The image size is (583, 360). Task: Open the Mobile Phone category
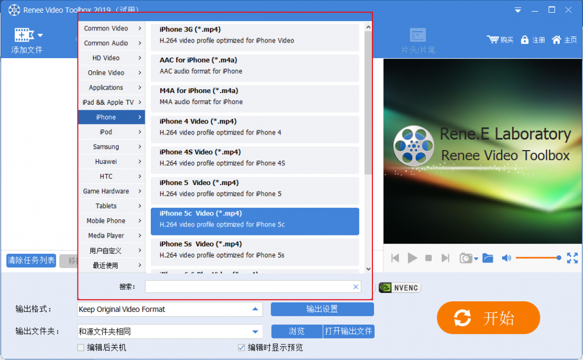(111, 220)
